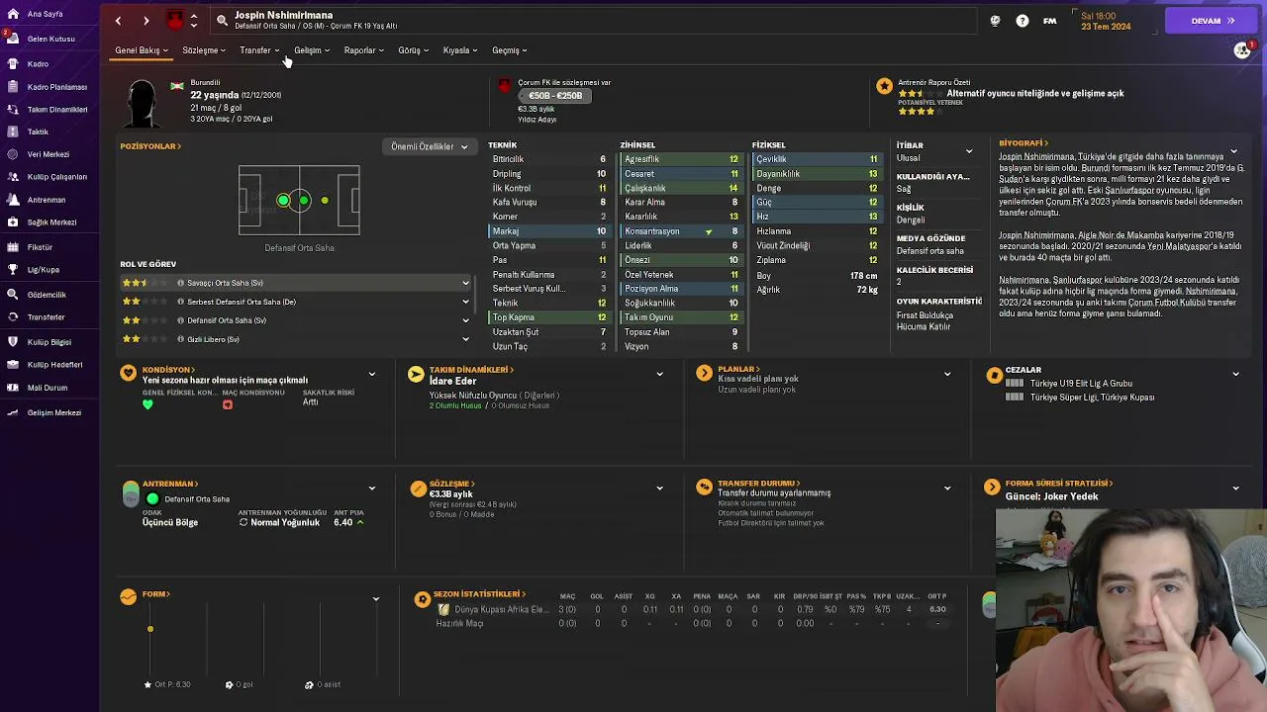1267x712 pixels.
Task: Click the notification icon with red badge
Action: (x=1243, y=49)
